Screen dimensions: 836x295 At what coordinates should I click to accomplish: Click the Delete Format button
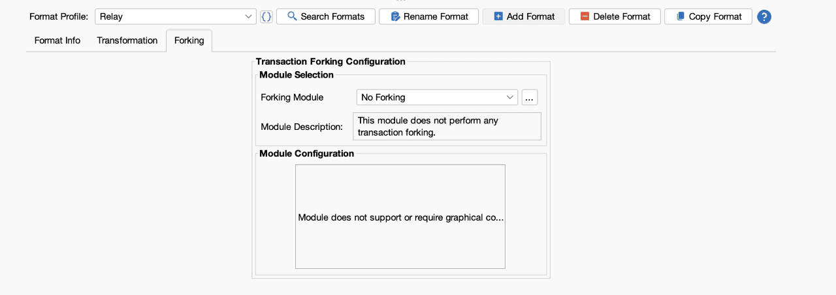pos(615,16)
